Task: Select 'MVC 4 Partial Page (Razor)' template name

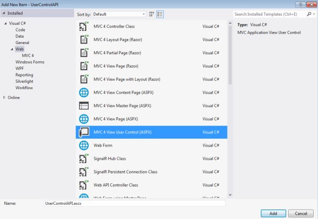Action: [x=117, y=53]
